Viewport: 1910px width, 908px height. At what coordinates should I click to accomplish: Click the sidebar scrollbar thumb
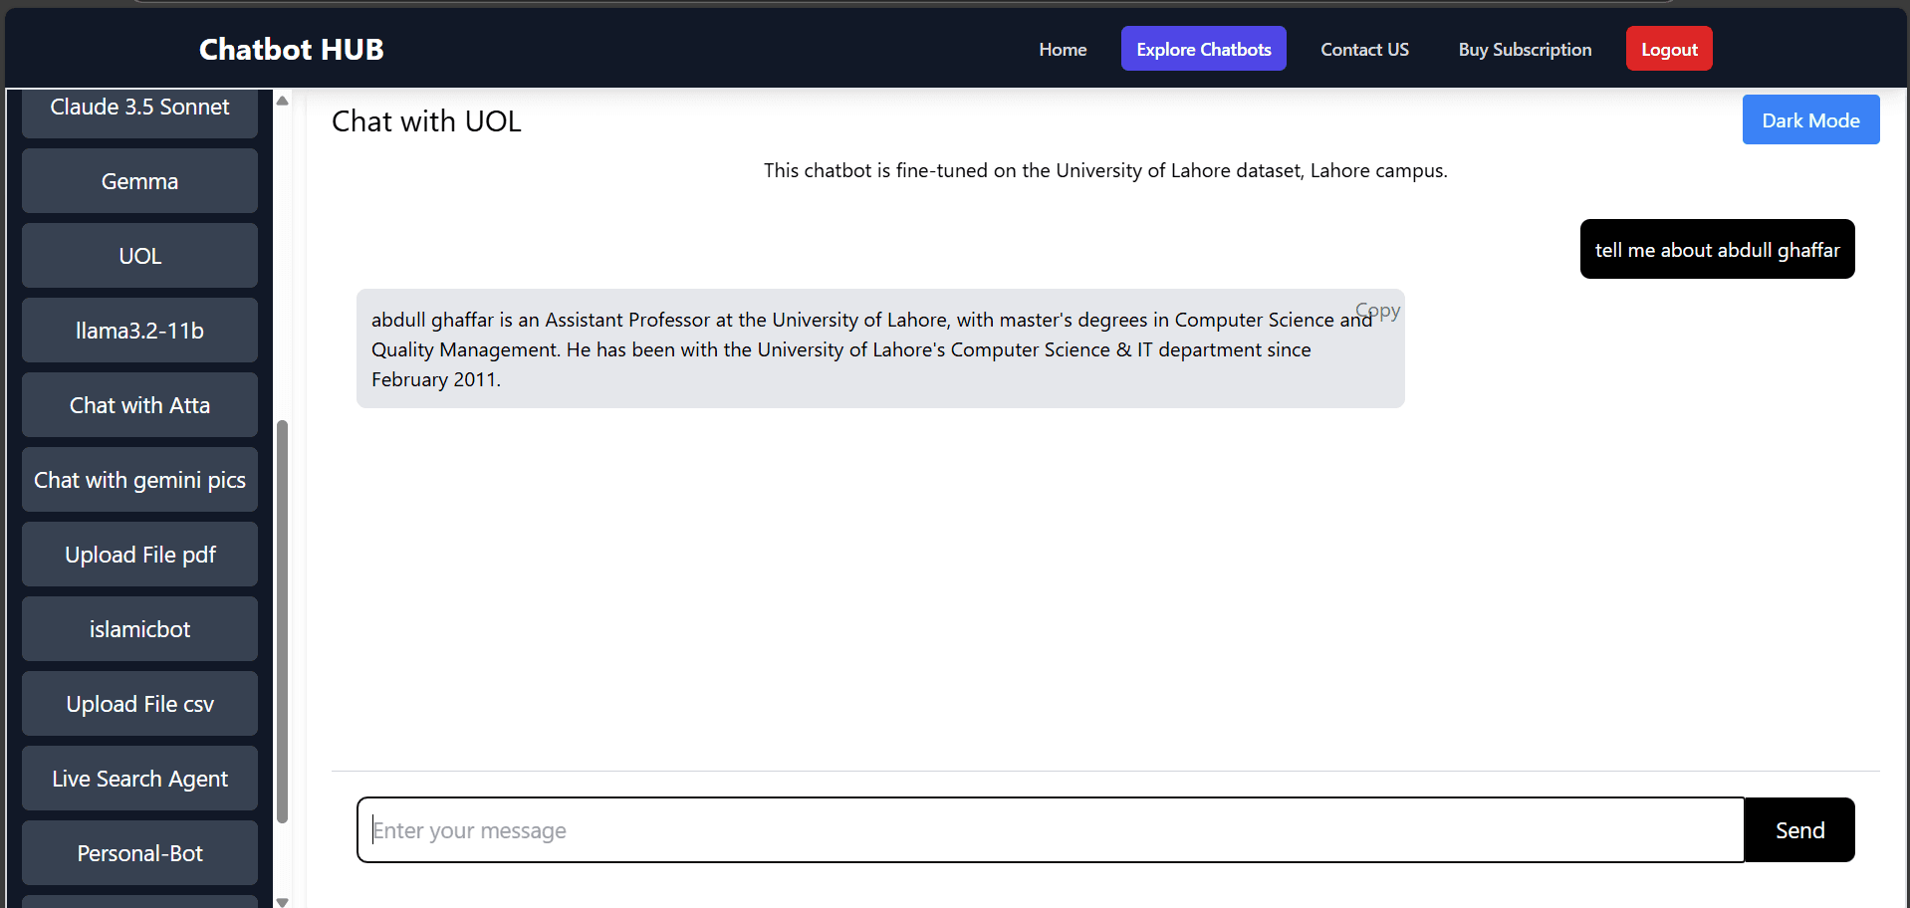(x=282, y=621)
